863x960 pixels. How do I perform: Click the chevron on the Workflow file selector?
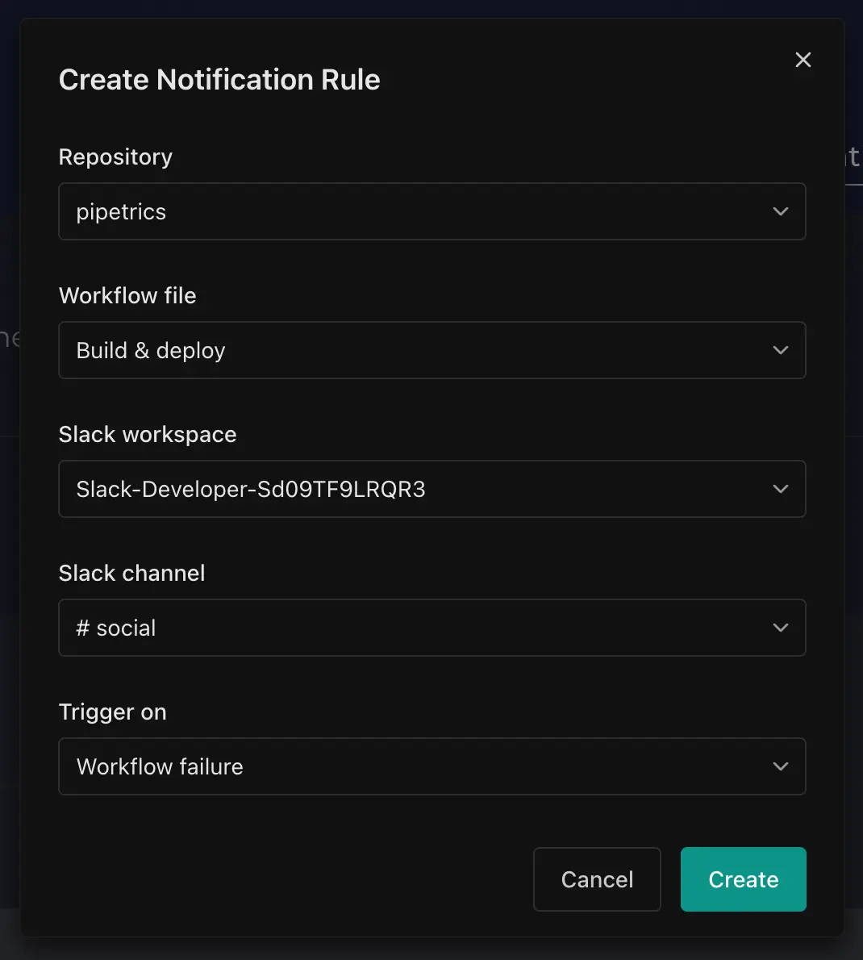(780, 350)
